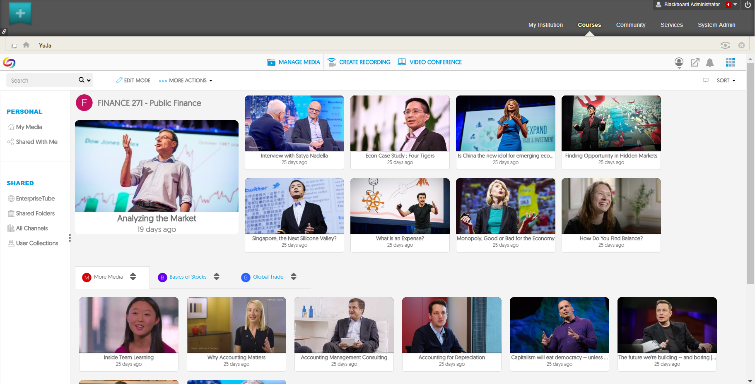Screen dimensions: 755x384
Task: Click the teal plus button at top left
Action: point(20,13)
